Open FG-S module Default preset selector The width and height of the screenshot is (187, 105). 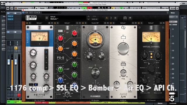click(x=67, y=23)
